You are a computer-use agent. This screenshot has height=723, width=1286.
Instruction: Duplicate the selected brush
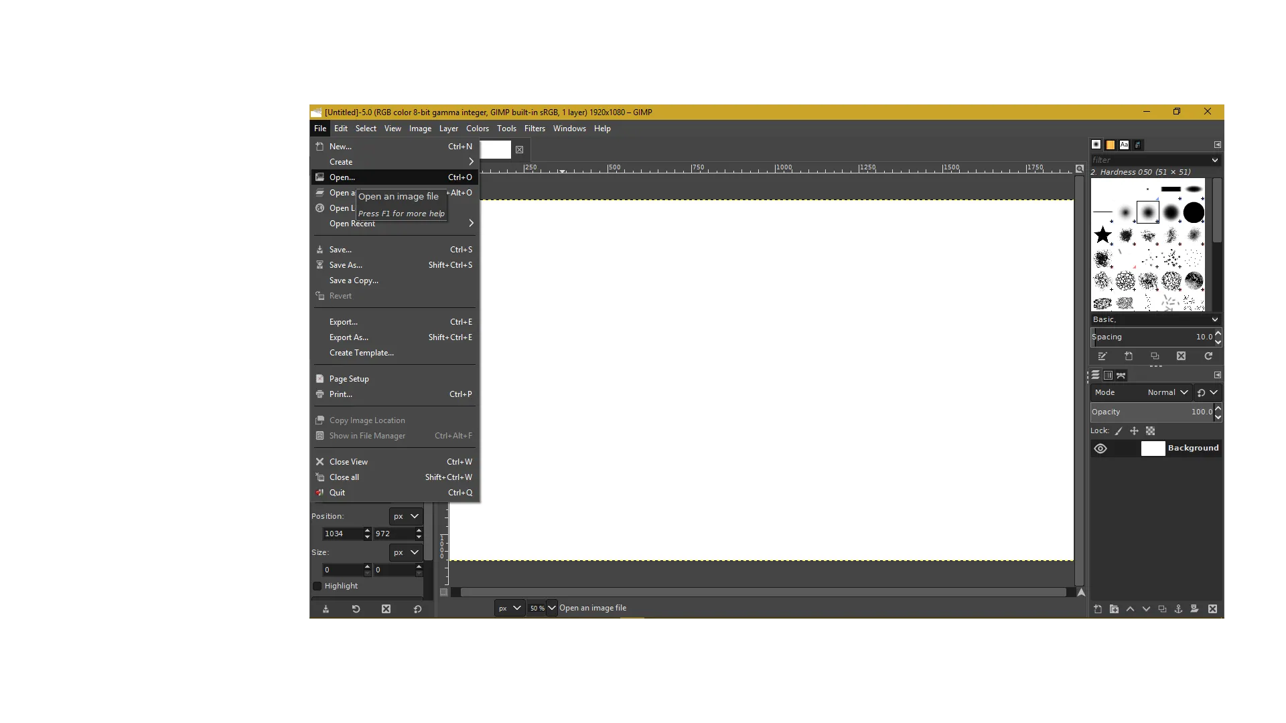click(x=1155, y=356)
